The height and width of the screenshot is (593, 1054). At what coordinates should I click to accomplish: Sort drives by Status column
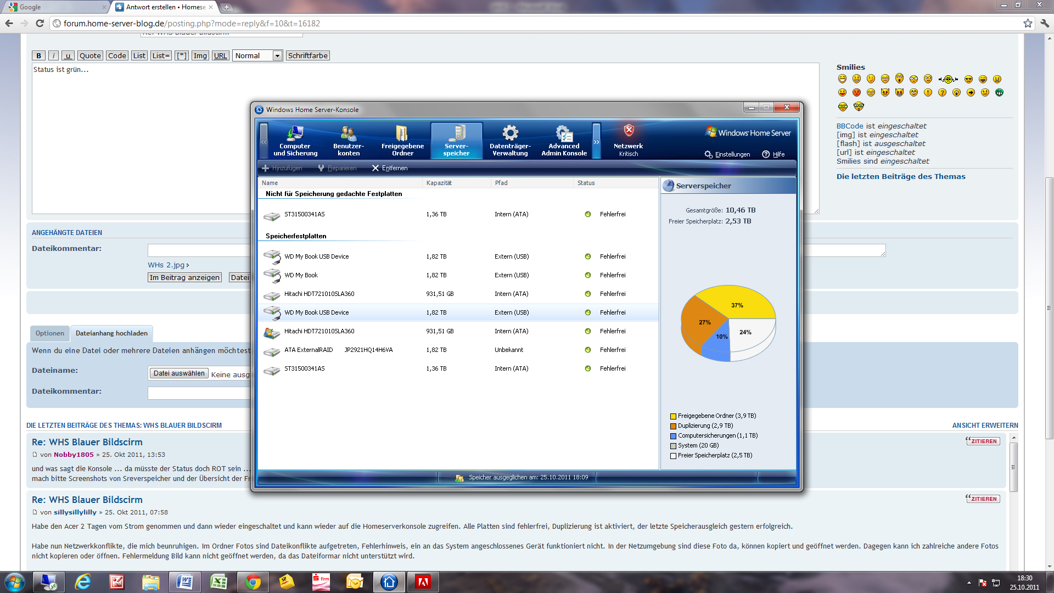tap(616, 183)
